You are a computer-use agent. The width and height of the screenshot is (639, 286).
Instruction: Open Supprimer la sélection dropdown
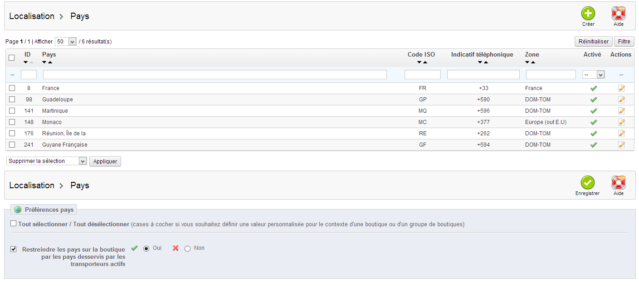click(x=46, y=161)
